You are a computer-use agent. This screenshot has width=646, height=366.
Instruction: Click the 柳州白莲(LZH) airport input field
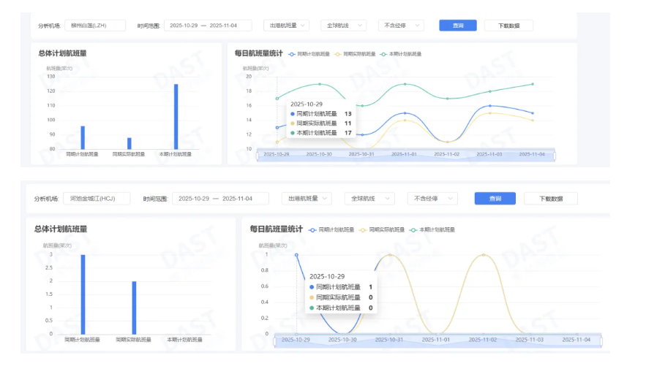point(95,26)
